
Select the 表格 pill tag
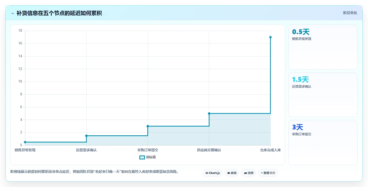232,173
